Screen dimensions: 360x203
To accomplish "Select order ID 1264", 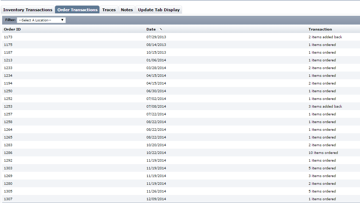I will pyautogui.click(x=8, y=129).
